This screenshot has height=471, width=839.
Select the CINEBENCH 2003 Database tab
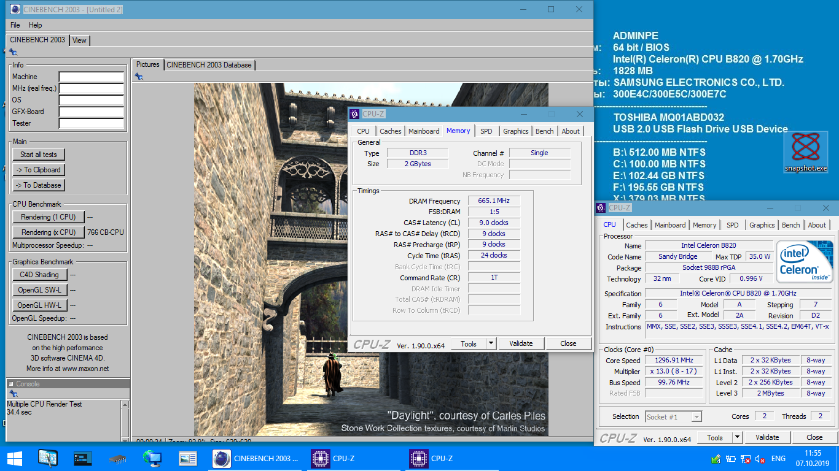[209, 64]
